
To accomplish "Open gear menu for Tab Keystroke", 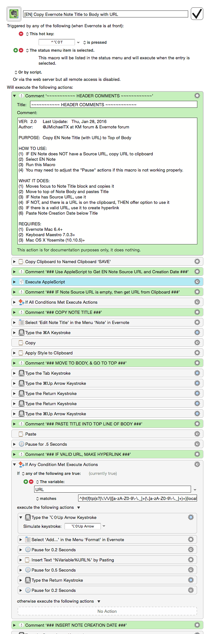I will click(x=197, y=373).
